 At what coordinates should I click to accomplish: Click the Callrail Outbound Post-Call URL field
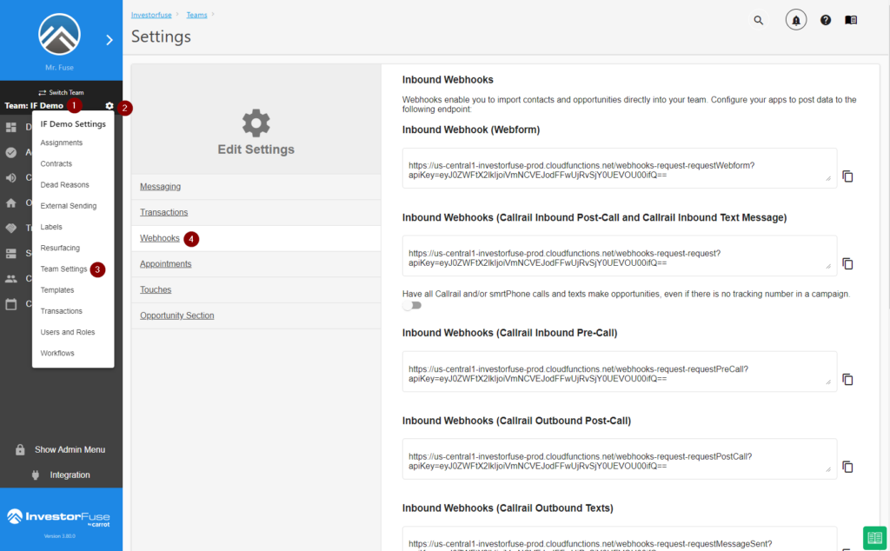(x=619, y=459)
